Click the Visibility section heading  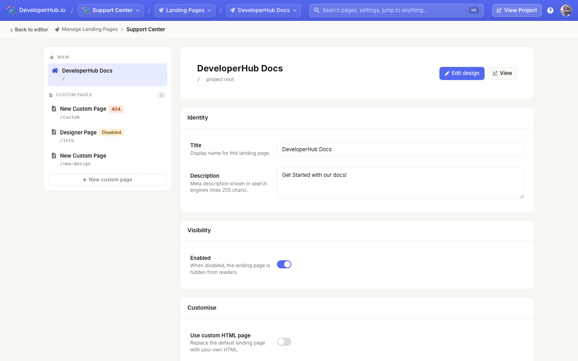pos(199,230)
